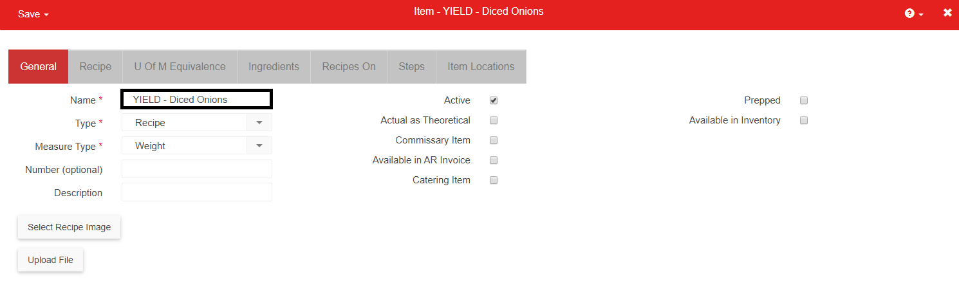Open the Save dropdown menu
The image size is (959, 283).
click(x=33, y=14)
